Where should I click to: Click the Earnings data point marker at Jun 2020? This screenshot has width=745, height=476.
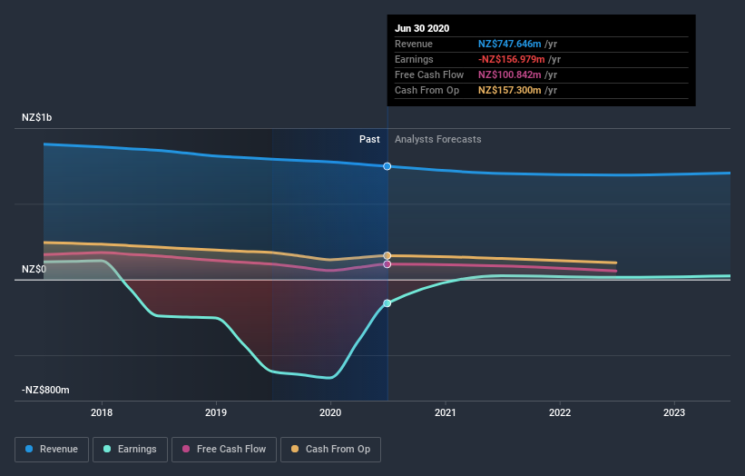pyautogui.click(x=387, y=303)
